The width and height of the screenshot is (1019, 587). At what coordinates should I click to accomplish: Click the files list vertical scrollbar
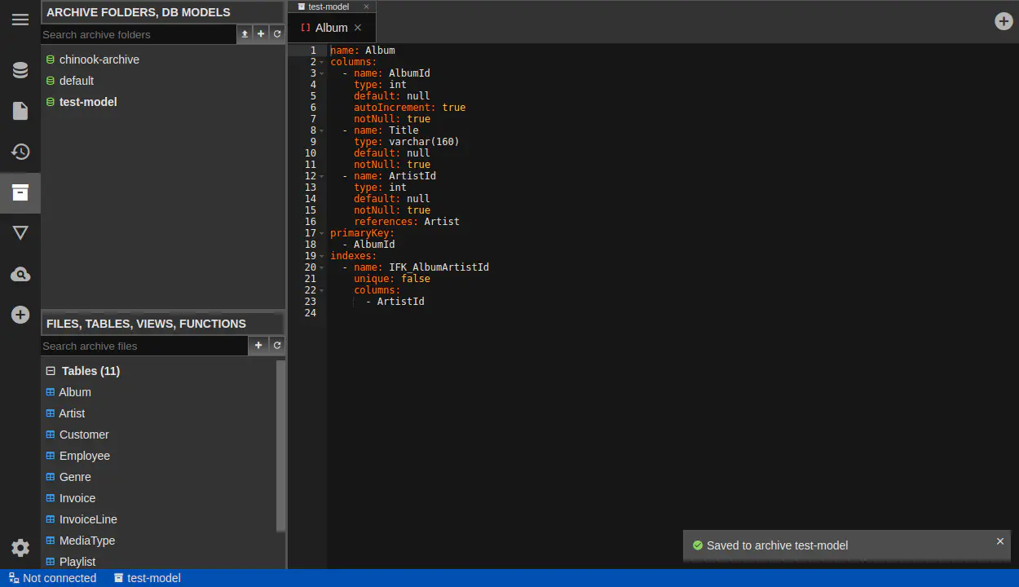click(x=281, y=444)
